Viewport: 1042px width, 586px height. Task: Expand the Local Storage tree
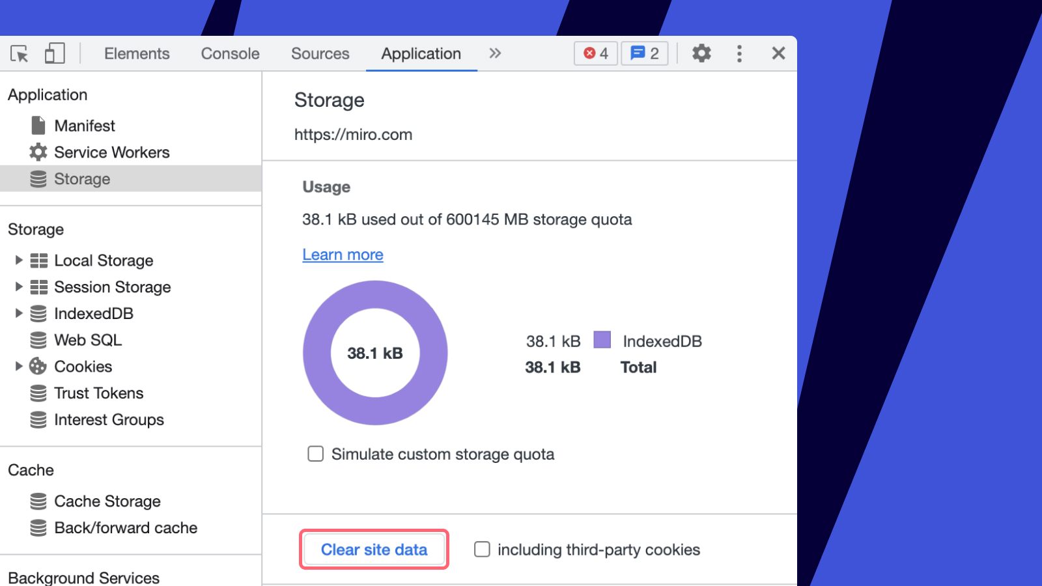coord(19,260)
